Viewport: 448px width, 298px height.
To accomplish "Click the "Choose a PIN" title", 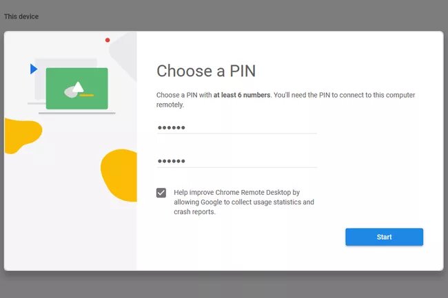I will coord(206,71).
